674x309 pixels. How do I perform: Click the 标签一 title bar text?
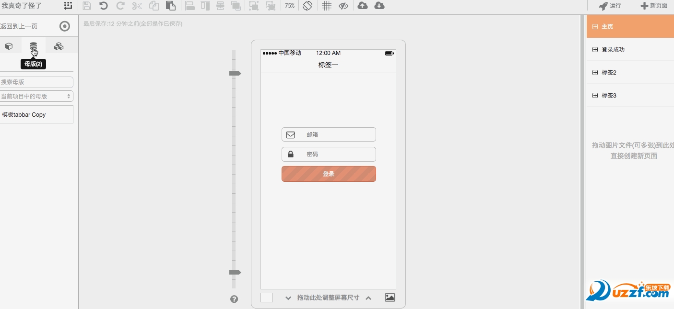coord(328,65)
